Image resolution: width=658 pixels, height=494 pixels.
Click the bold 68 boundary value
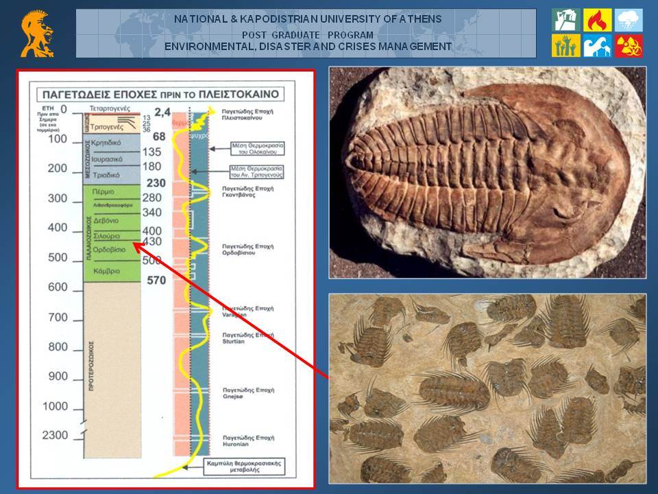pyautogui.click(x=159, y=137)
